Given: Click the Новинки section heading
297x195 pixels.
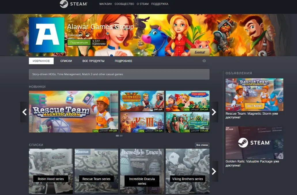Looking at the screenshot, I should pos(37,87).
